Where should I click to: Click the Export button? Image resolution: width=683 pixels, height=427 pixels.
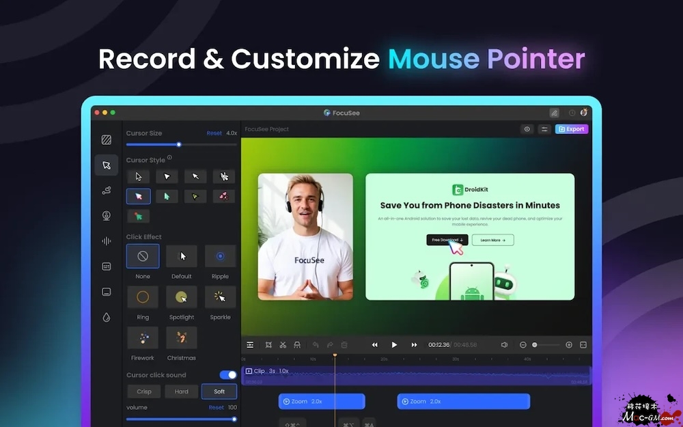pyautogui.click(x=571, y=129)
